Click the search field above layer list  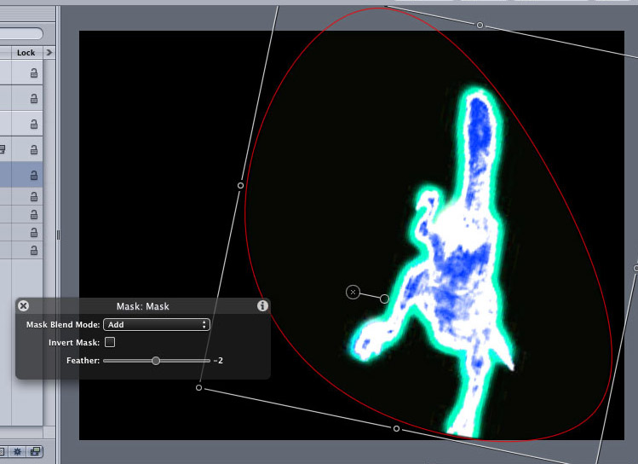point(21,33)
